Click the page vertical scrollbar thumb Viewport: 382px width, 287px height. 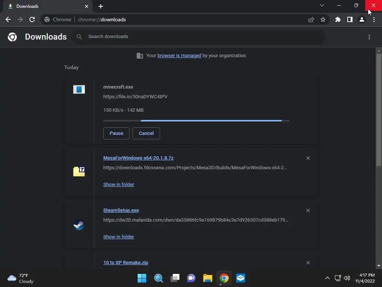coord(379,110)
